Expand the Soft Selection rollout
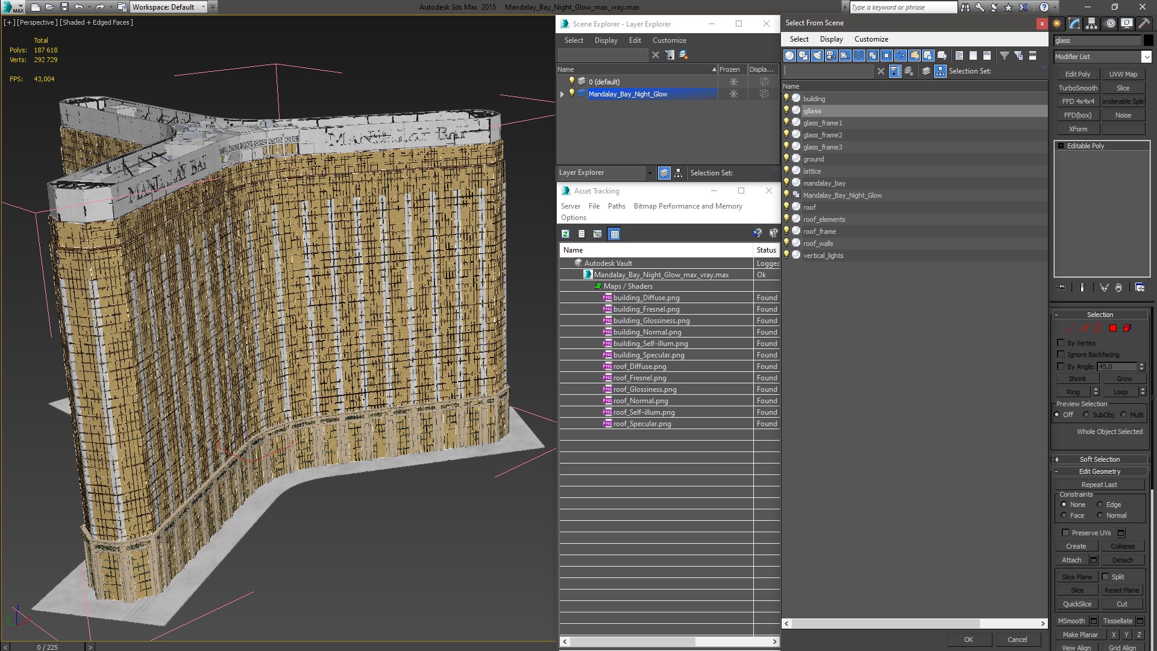The height and width of the screenshot is (651, 1157). tap(1056, 459)
